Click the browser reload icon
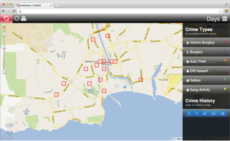 (x=14, y=11)
